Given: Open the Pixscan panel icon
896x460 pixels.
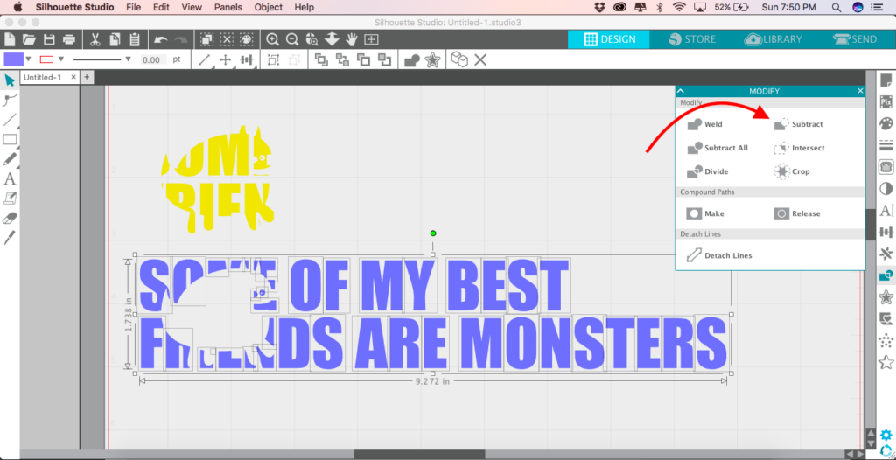Looking at the screenshot, I should pyautogui.click(x=885, y=101).
